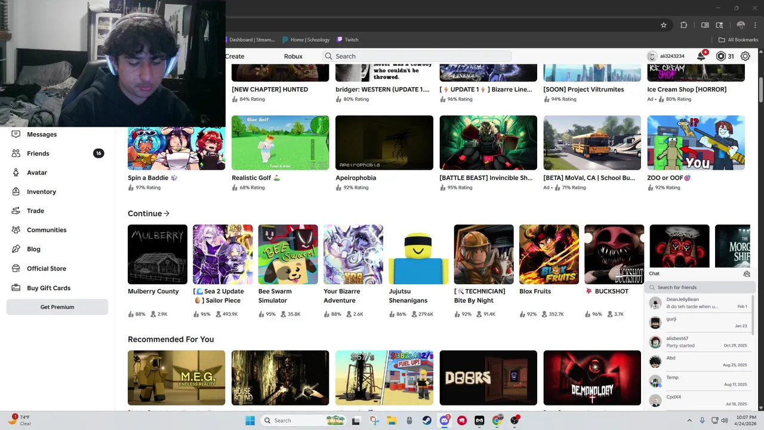Screen dimensions: 764x430
Task: Open the gurji chat conversation
Action: [x=698, y=322]
